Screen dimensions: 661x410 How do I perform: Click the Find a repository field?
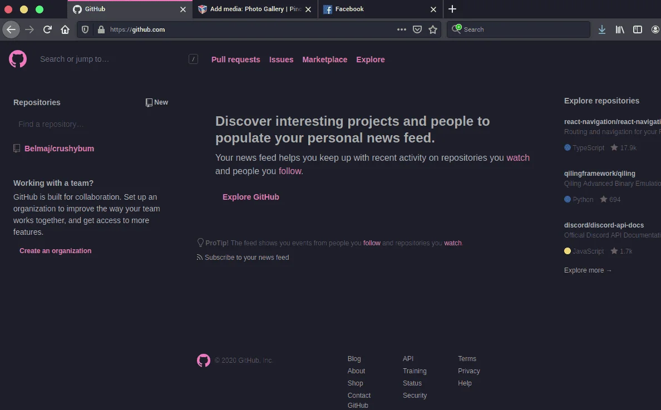point(91,124)
